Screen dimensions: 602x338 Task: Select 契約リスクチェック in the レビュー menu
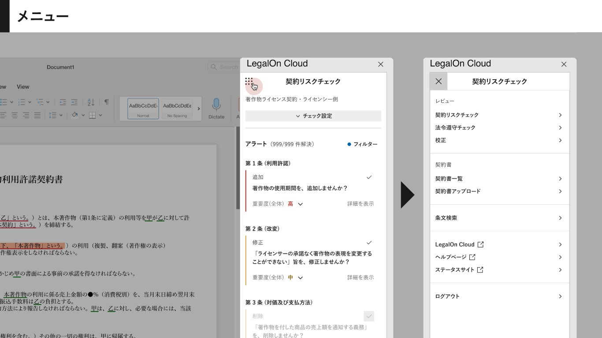point(500,115)
